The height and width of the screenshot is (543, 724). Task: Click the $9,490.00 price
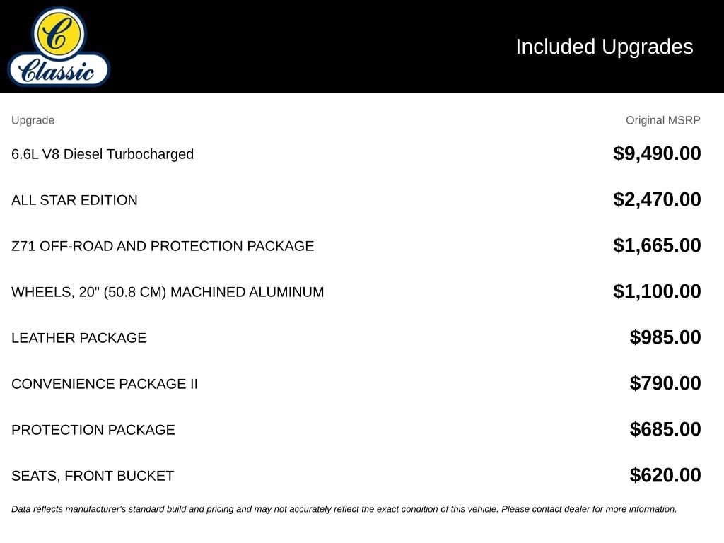pos(657,153)
